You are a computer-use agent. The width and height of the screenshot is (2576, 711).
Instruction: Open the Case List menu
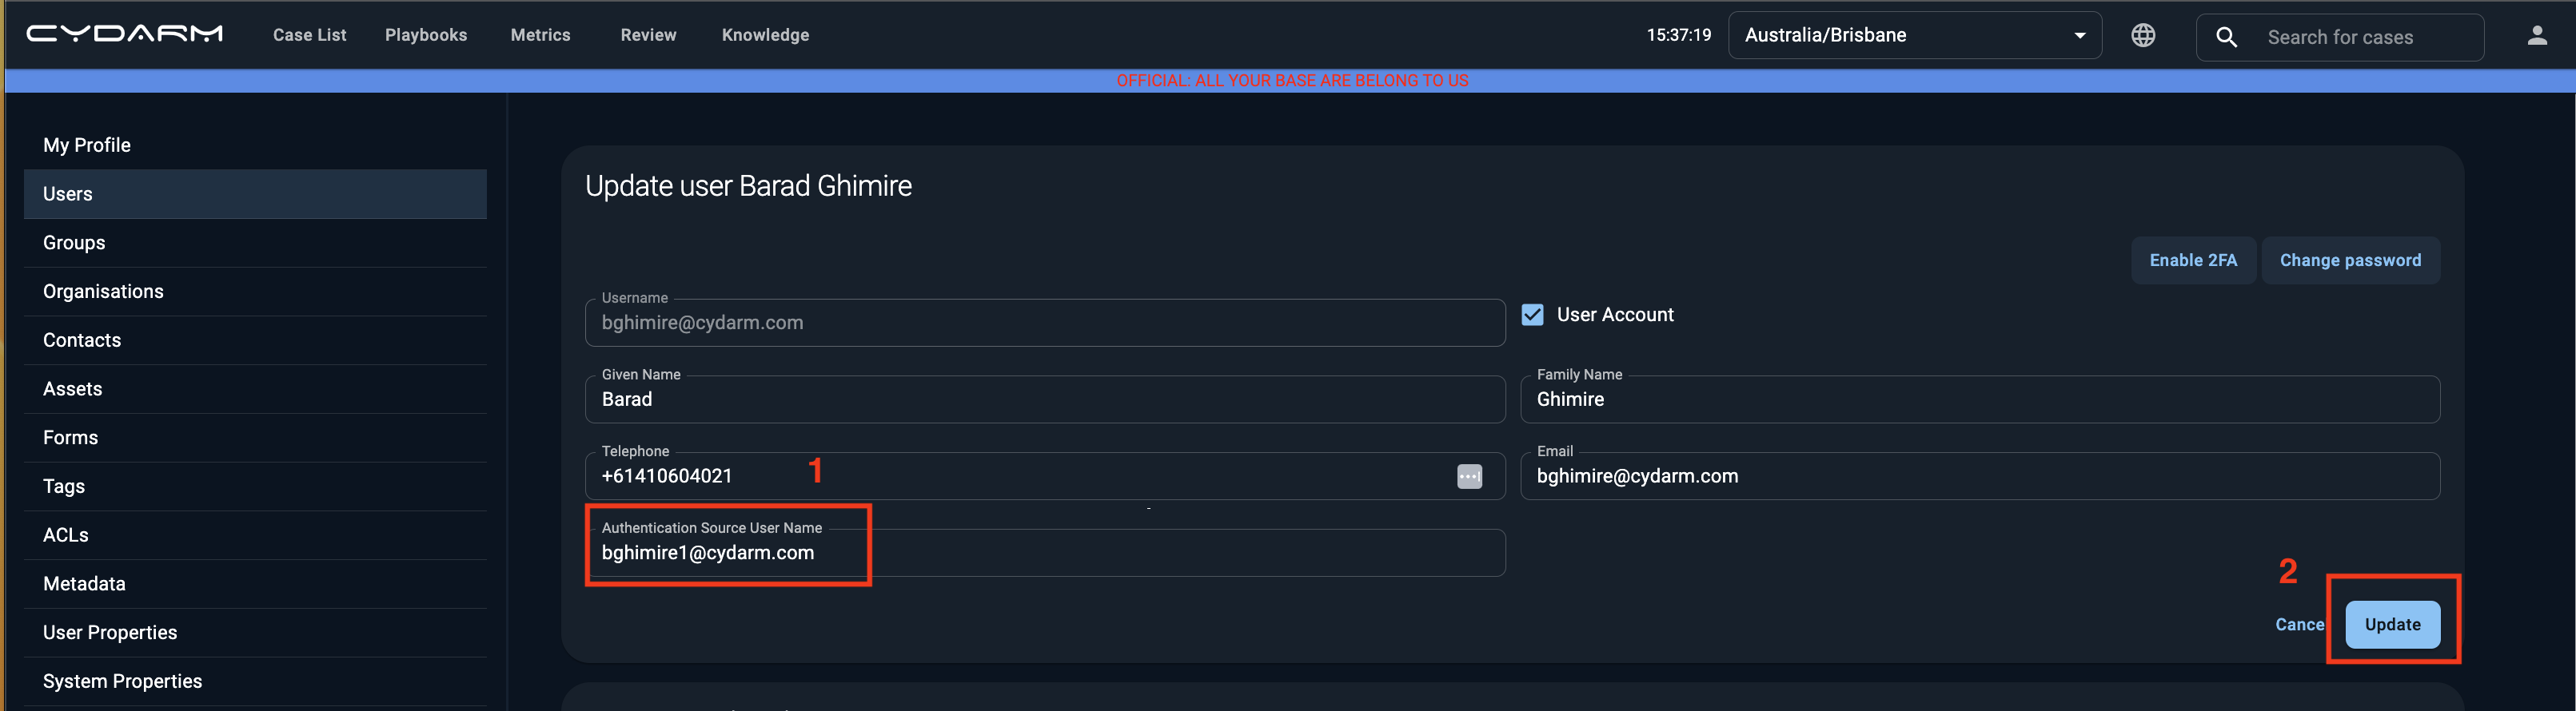coord(309,35)
